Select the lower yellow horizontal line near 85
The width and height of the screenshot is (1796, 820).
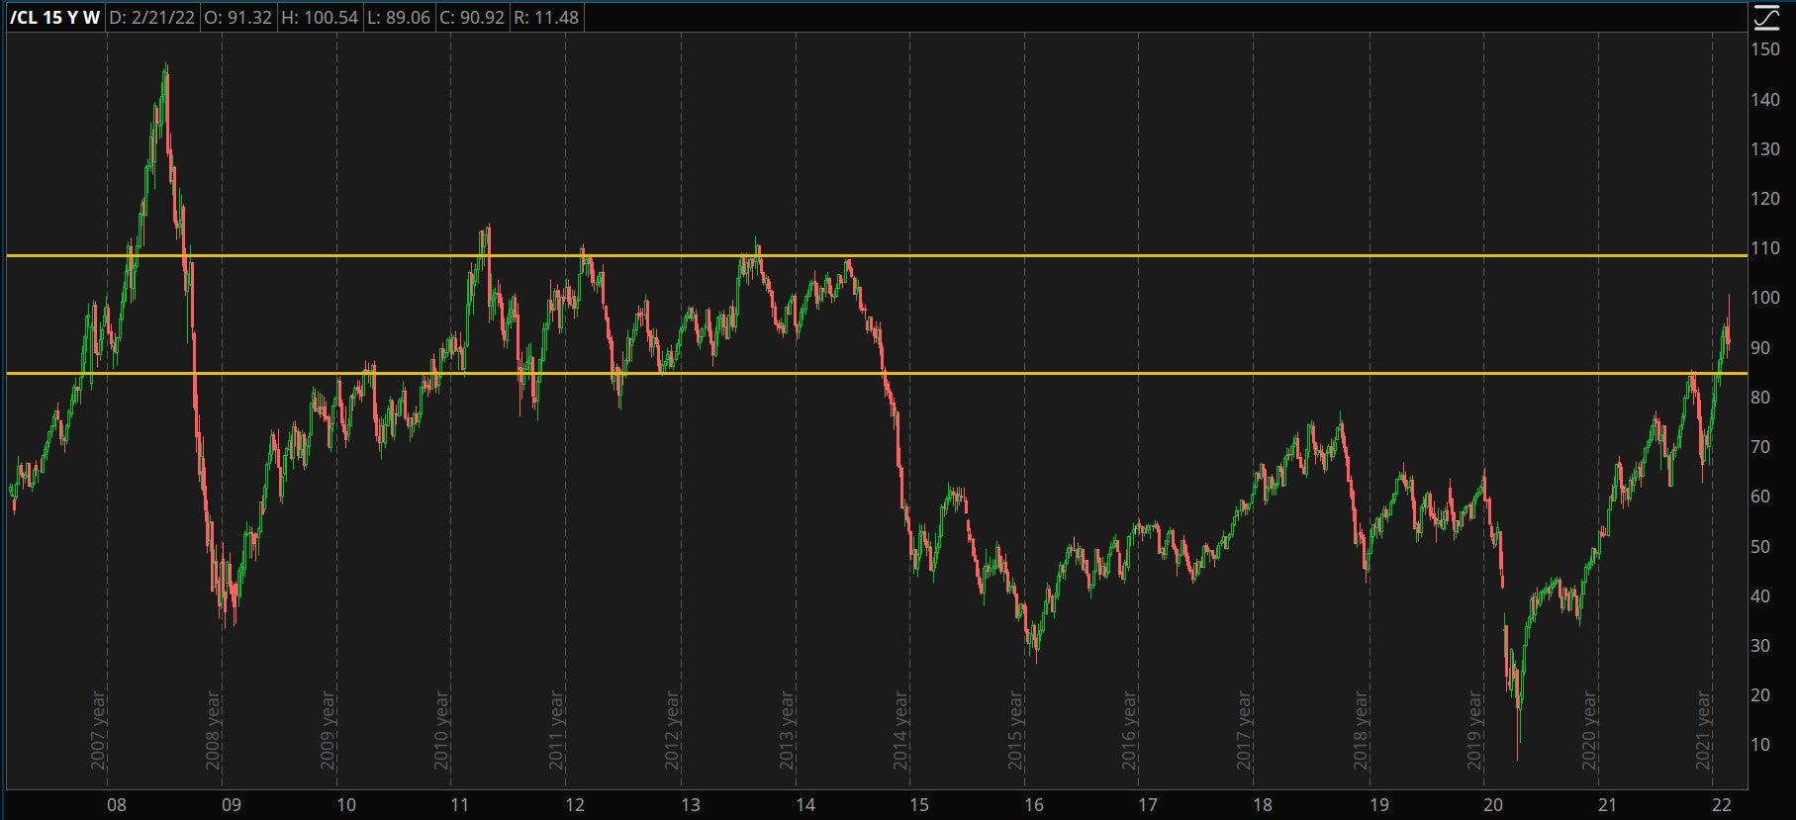pyautogui.click(x=877, y=374)
